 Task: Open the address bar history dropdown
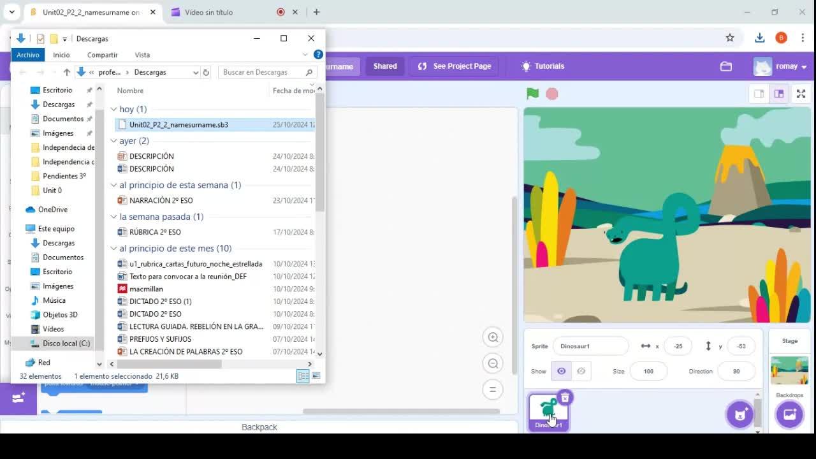[x=196, y=72]
